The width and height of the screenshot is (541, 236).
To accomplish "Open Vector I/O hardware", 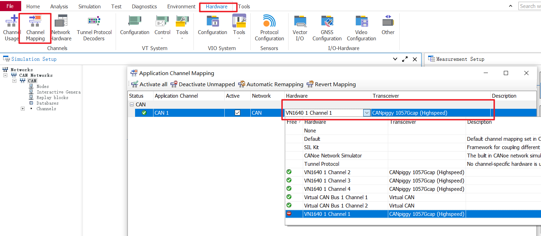I will [300, 29].
